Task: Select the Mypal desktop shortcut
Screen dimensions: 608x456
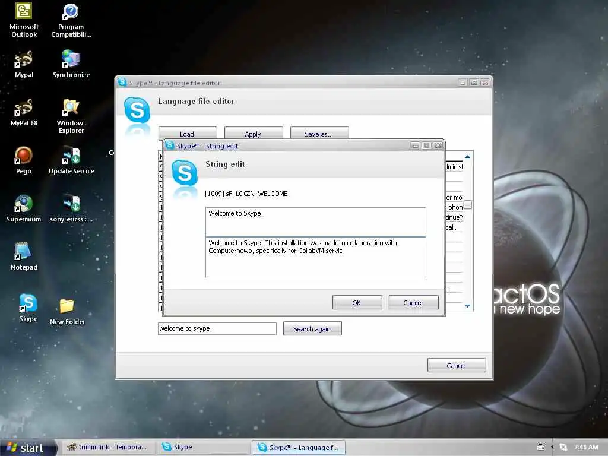Action: click(x=24, y=64)
